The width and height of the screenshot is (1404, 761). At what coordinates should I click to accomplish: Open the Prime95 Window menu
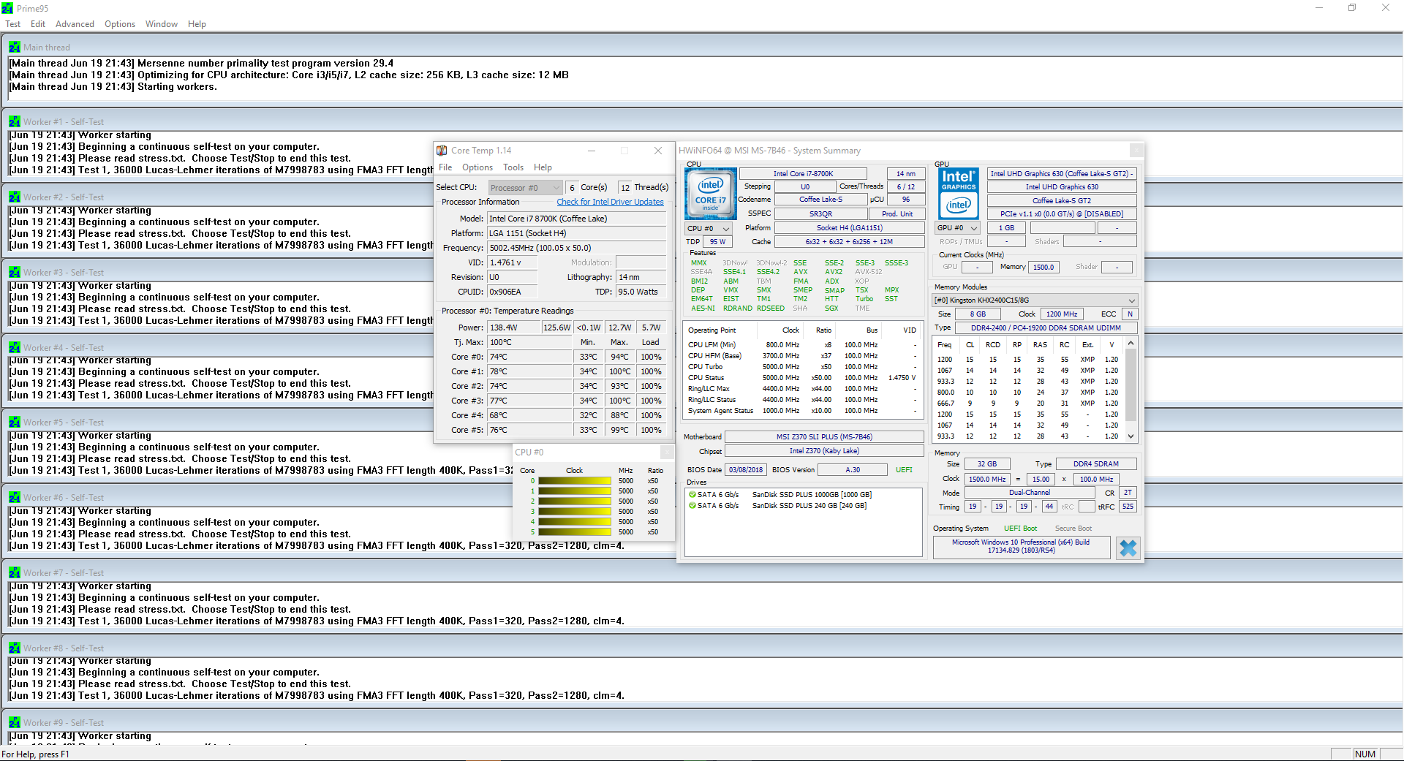[162, 24]
